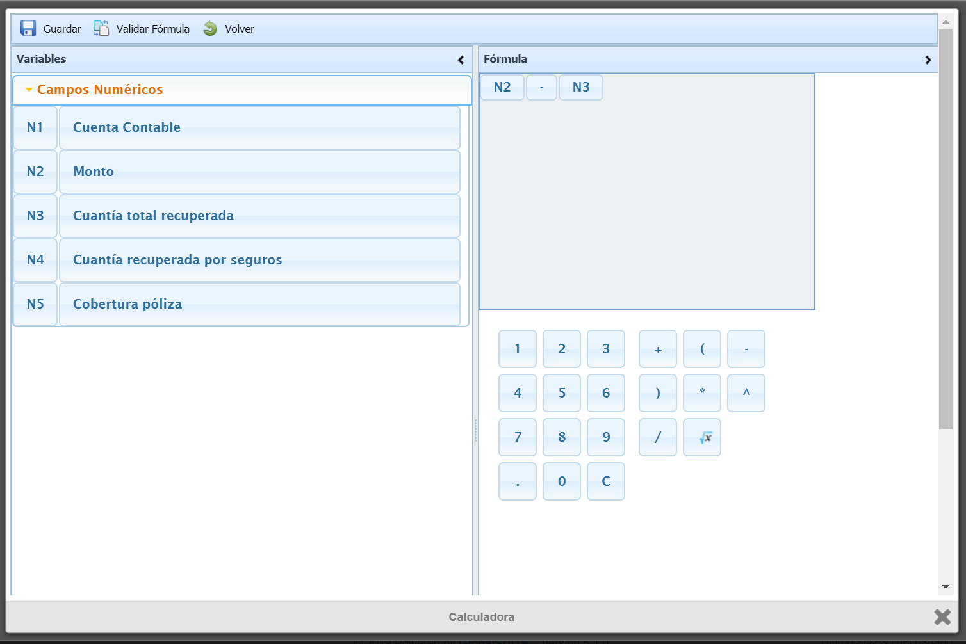Screen dimensions: 966x644
Task: Click the Volver green arrow icon
Action: click(210, 29)
